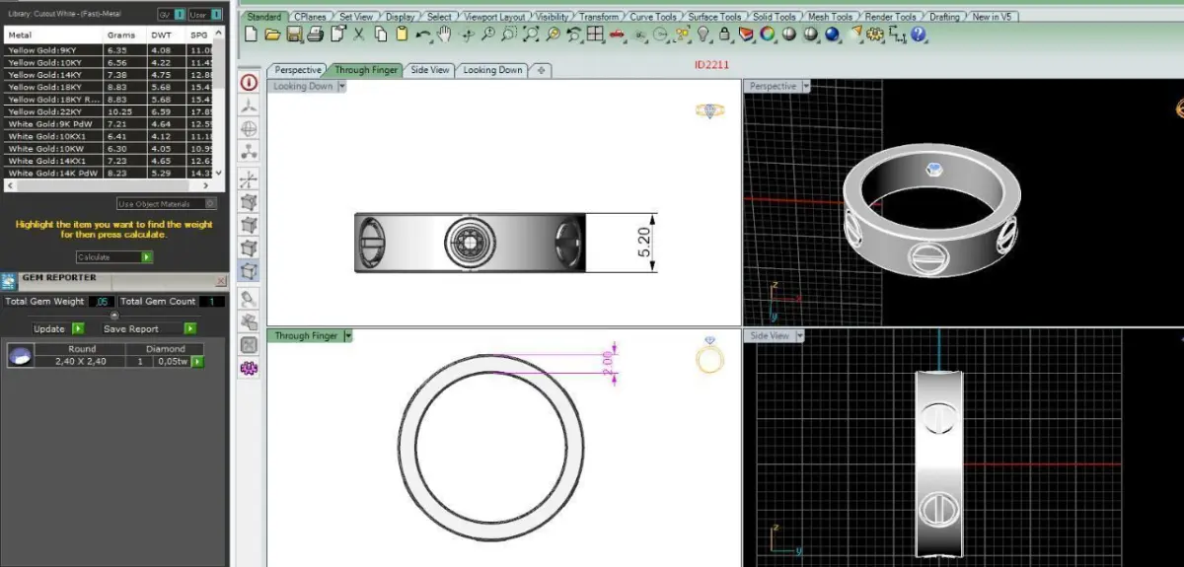1184x567 pixels.
Task: Click the Zoom Extents icon
Action: pyautogui.click(x=530, y=34)
